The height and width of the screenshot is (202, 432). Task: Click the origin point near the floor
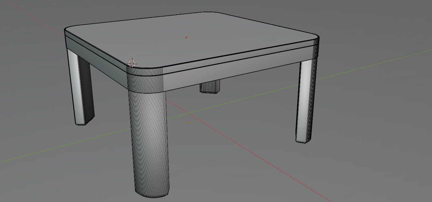point(188,122)
